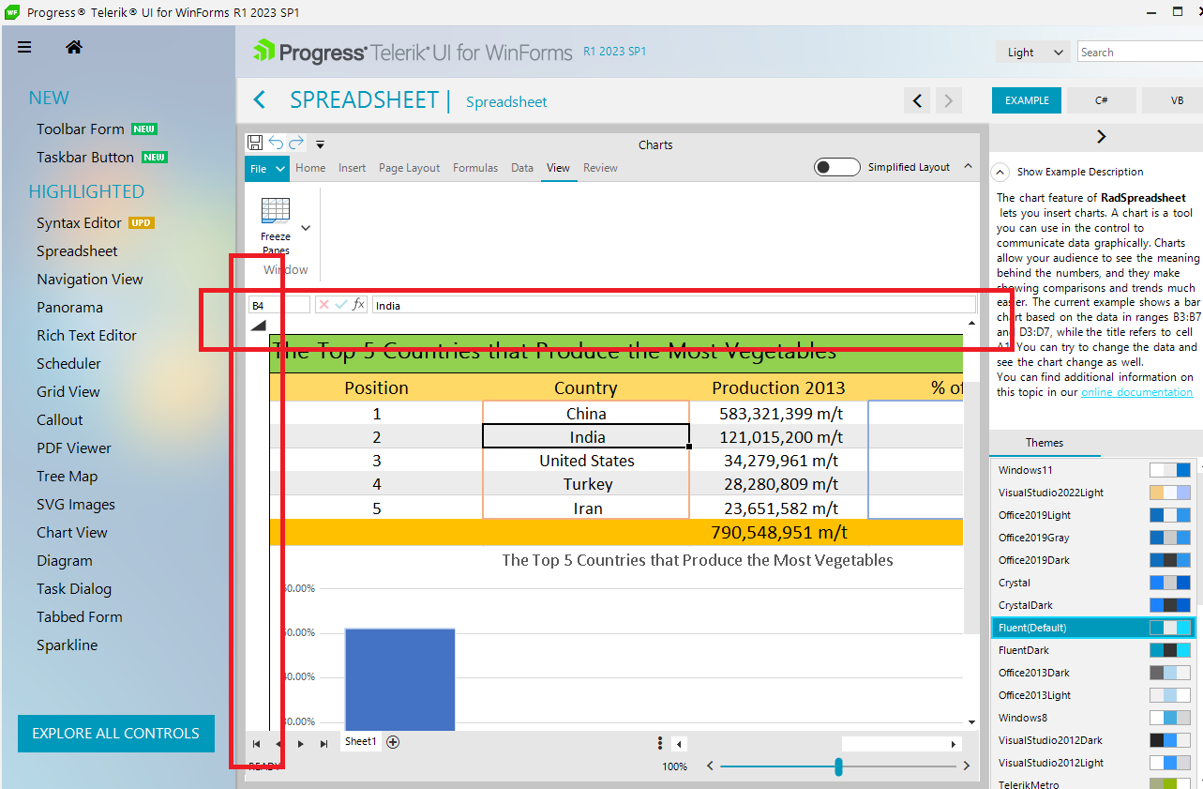Select the View ribbon tab
This screenshot has height=789, width=1203.
[x=558, y=168]
